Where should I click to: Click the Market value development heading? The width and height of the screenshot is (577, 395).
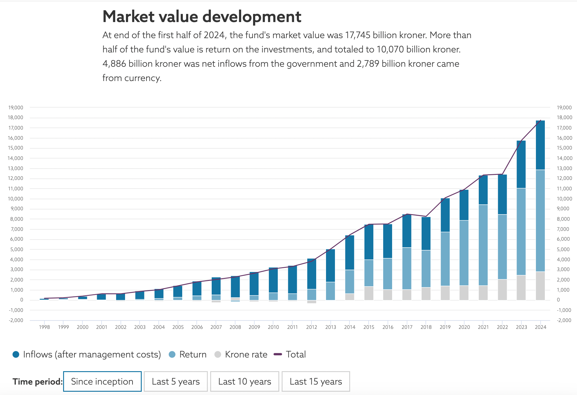(x=202, y=16)
